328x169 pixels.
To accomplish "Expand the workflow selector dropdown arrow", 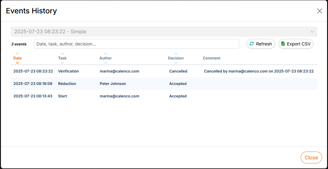I will (312, 31).
